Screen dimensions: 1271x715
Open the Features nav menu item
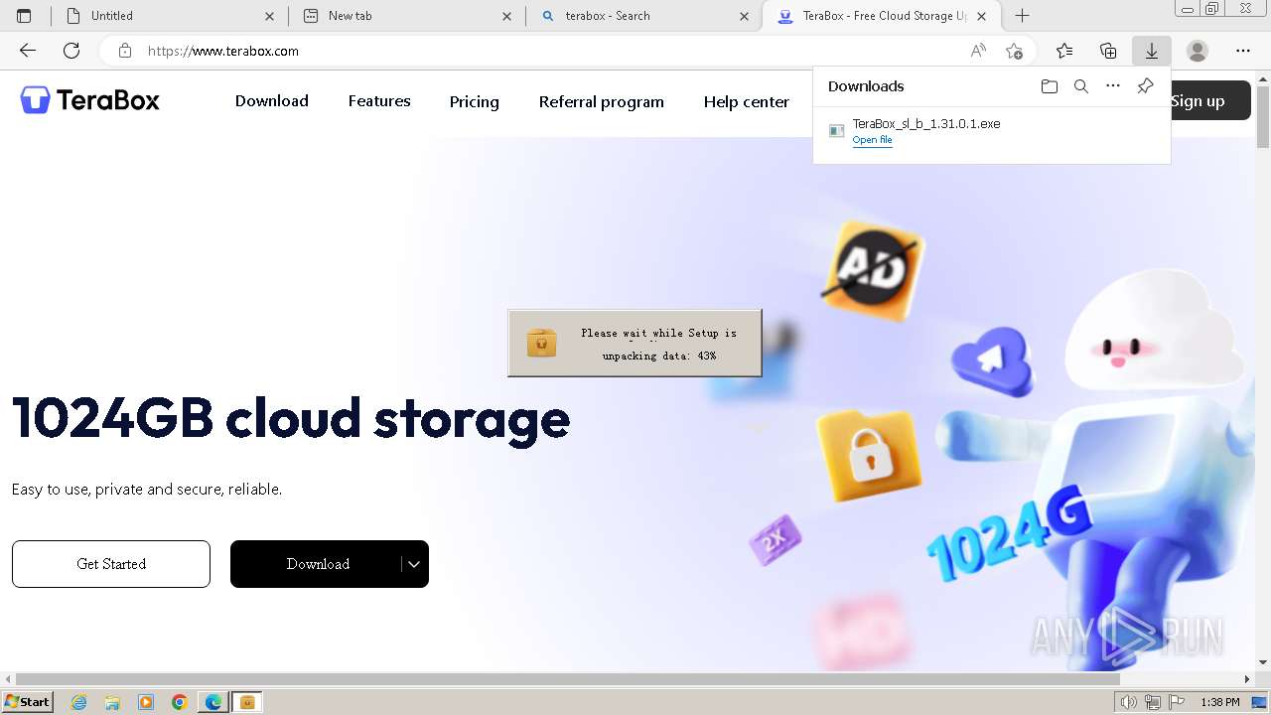pyautogui.click(x=379, y=101)
